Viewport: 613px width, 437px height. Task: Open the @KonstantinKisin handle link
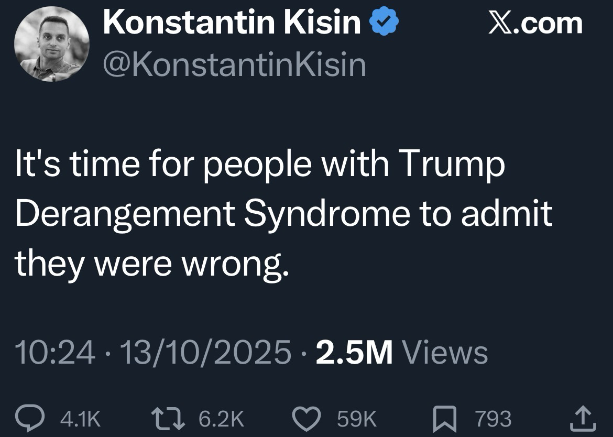click(235, 65)
